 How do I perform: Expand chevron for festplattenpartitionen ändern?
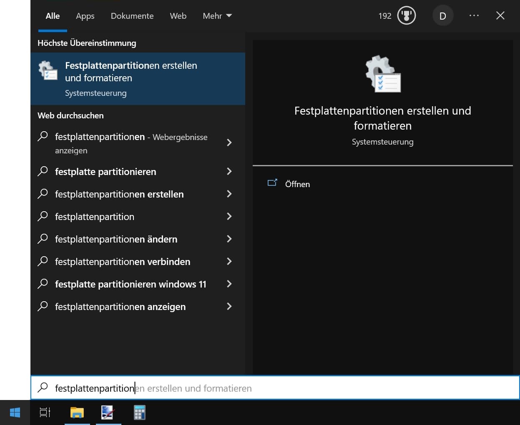pos(229,239)
